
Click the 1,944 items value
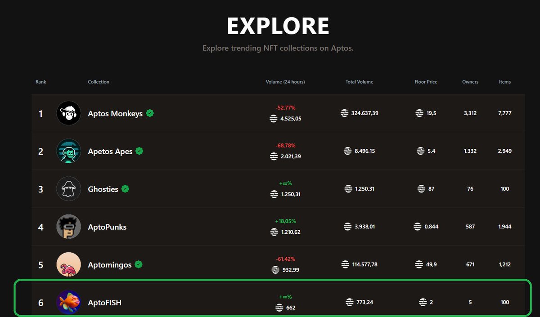(x=505, y=227)
